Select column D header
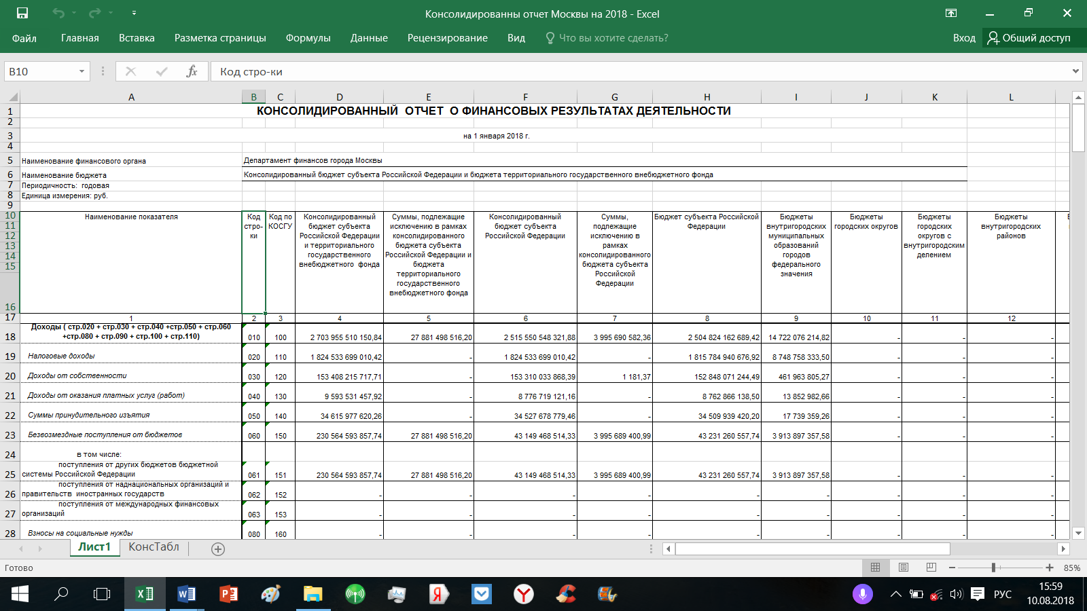 340,97
